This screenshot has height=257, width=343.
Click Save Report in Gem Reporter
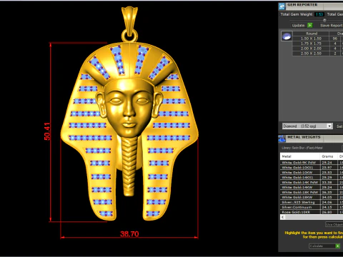click(332, 26)
